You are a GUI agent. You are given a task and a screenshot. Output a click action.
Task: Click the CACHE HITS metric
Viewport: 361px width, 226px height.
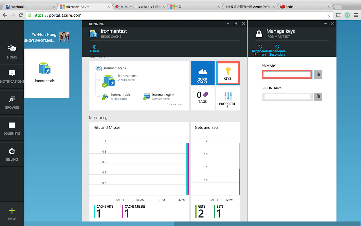(104, 212)
